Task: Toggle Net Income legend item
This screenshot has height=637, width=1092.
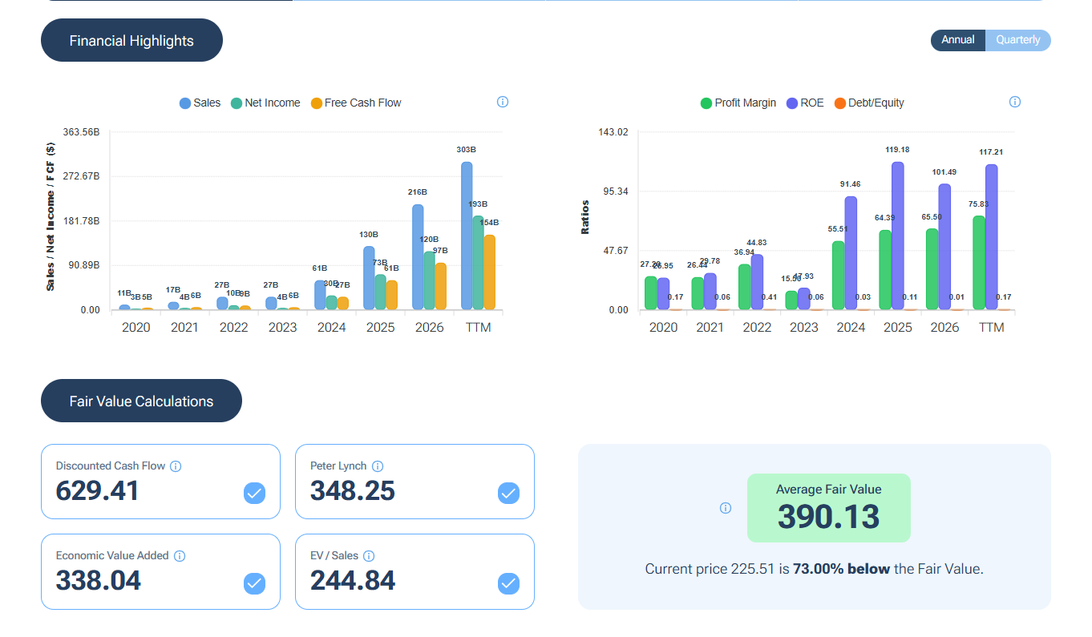Action: [265, 103]
